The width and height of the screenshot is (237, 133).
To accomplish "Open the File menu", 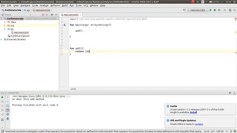I will (x=3, y=6).
